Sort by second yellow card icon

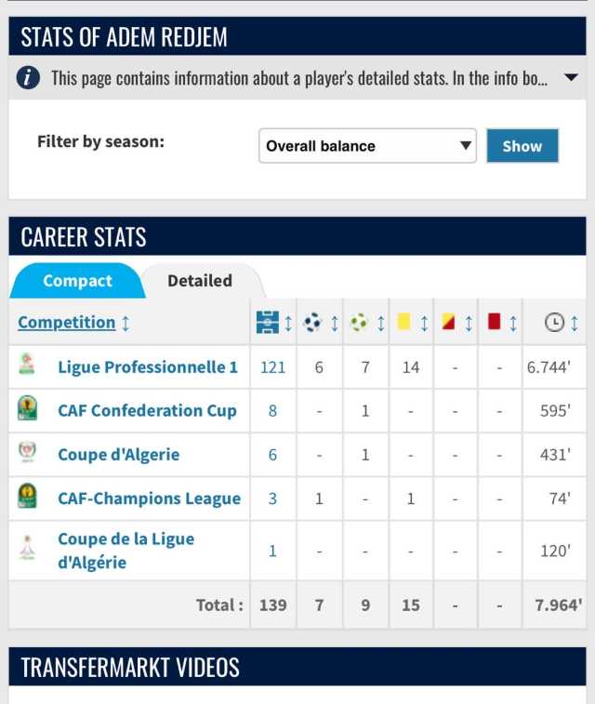[448, 322]
